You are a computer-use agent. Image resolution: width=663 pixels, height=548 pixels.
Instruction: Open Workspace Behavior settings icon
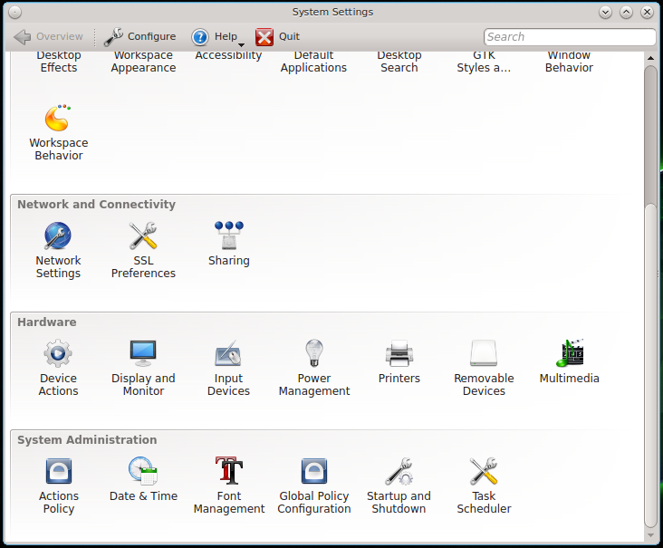tap(58, 118)
